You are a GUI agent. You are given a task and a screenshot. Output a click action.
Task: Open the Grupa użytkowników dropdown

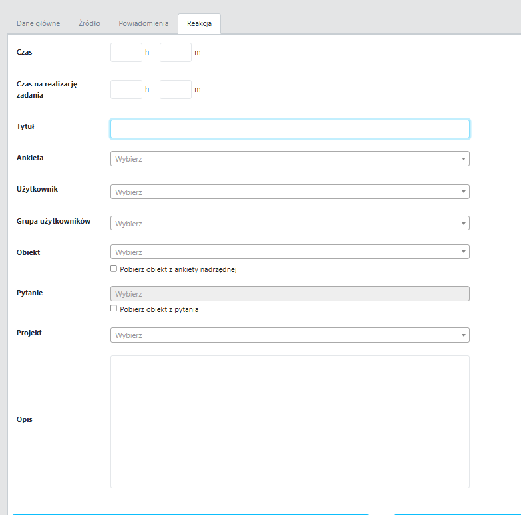[x=289, y=223]
